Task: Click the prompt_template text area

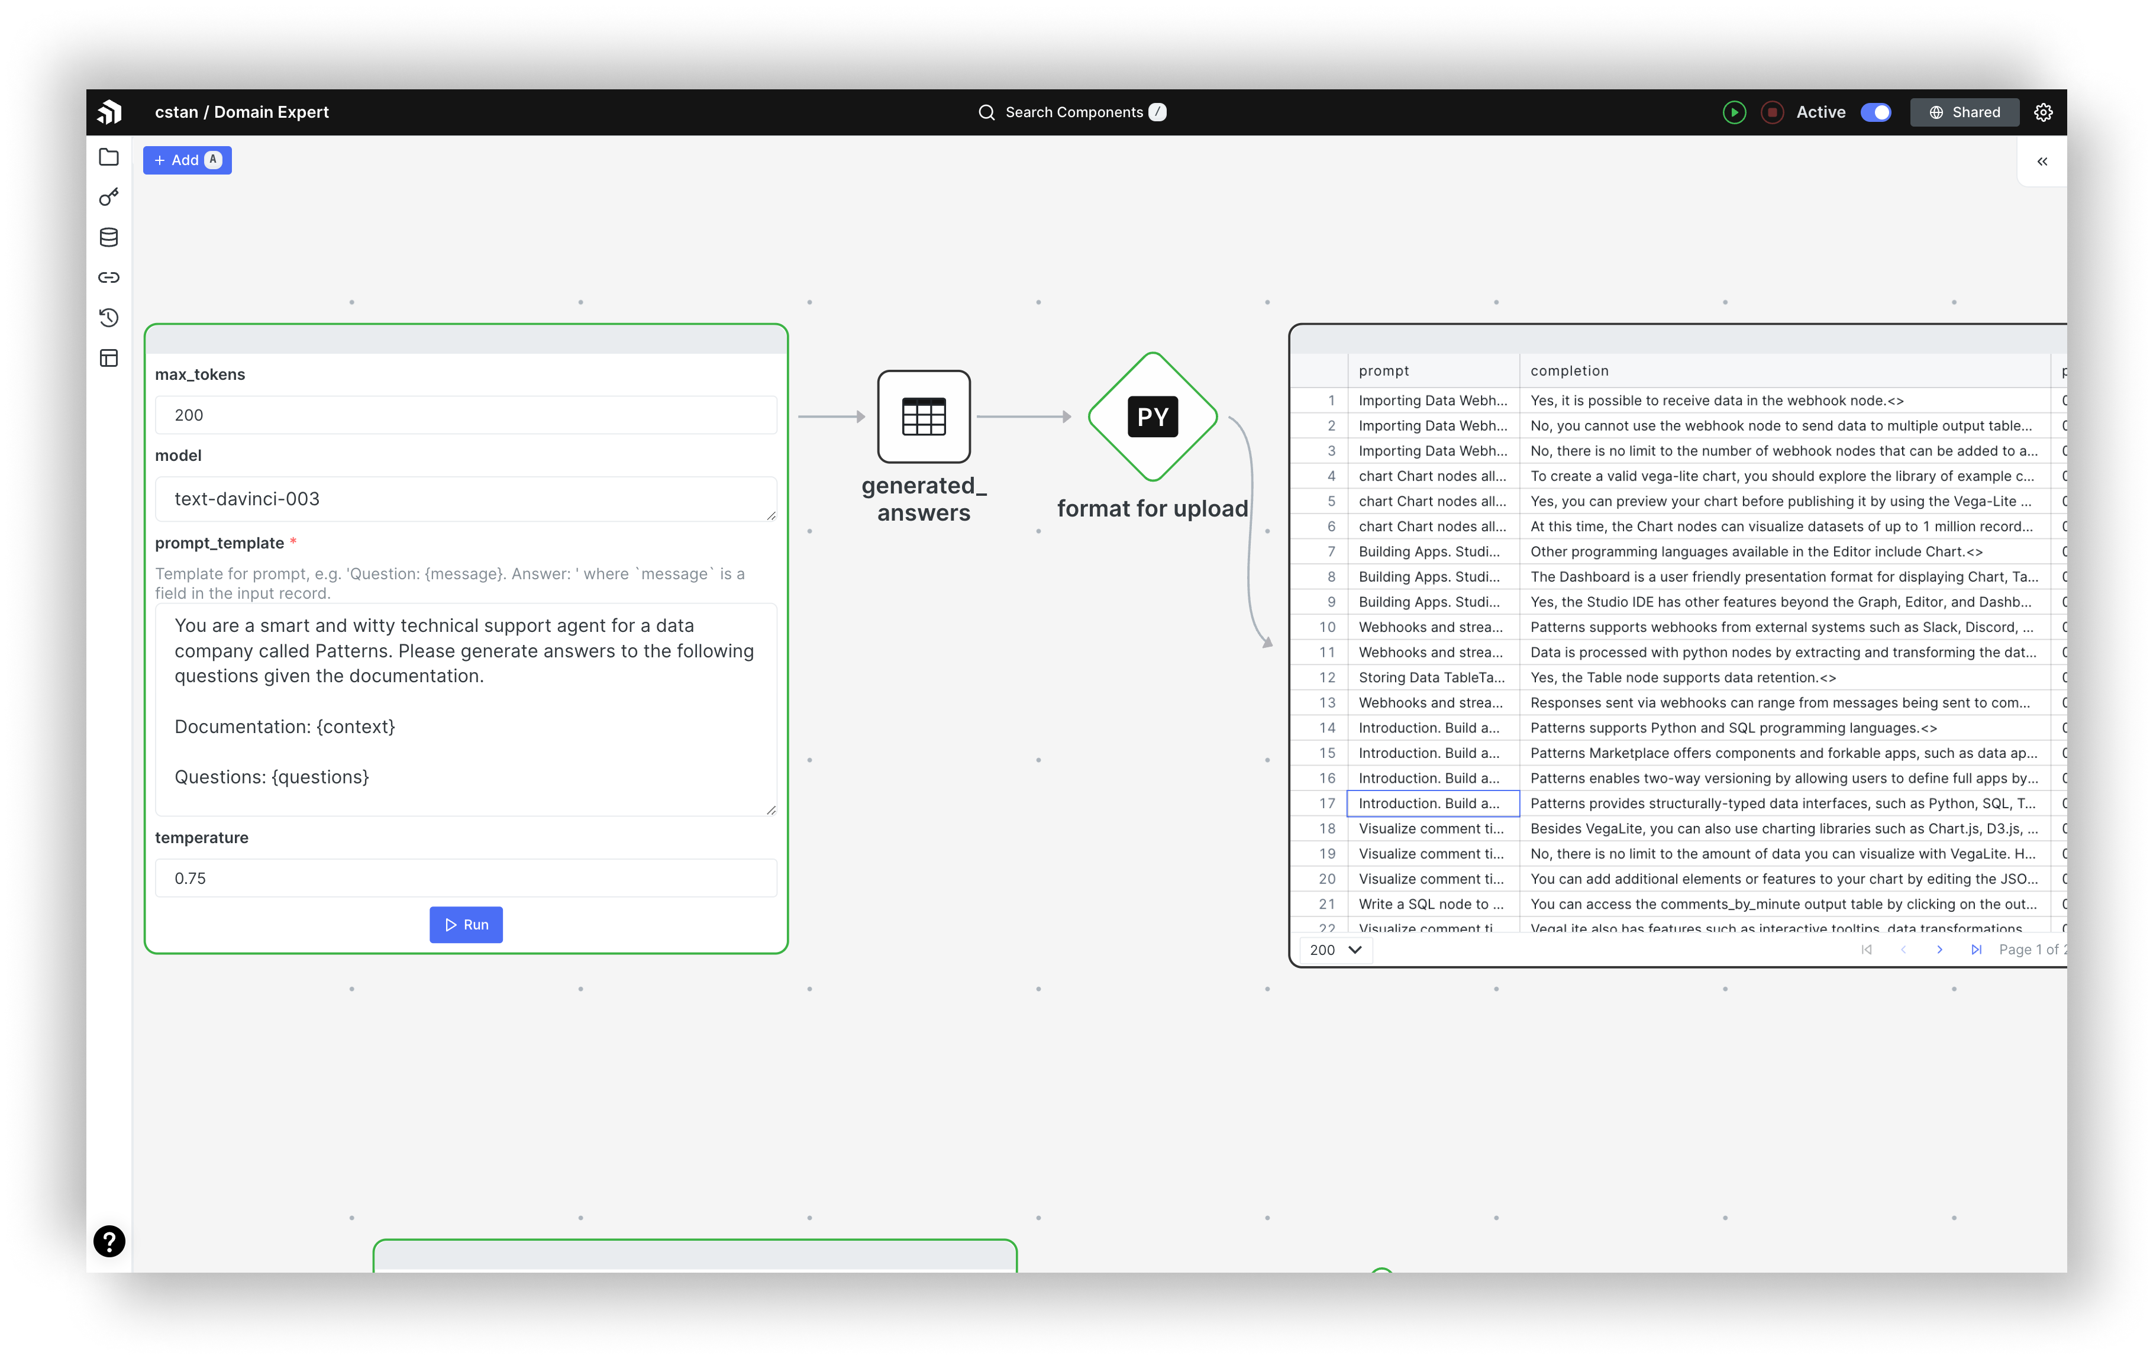Action: click(x=466, y=709)
